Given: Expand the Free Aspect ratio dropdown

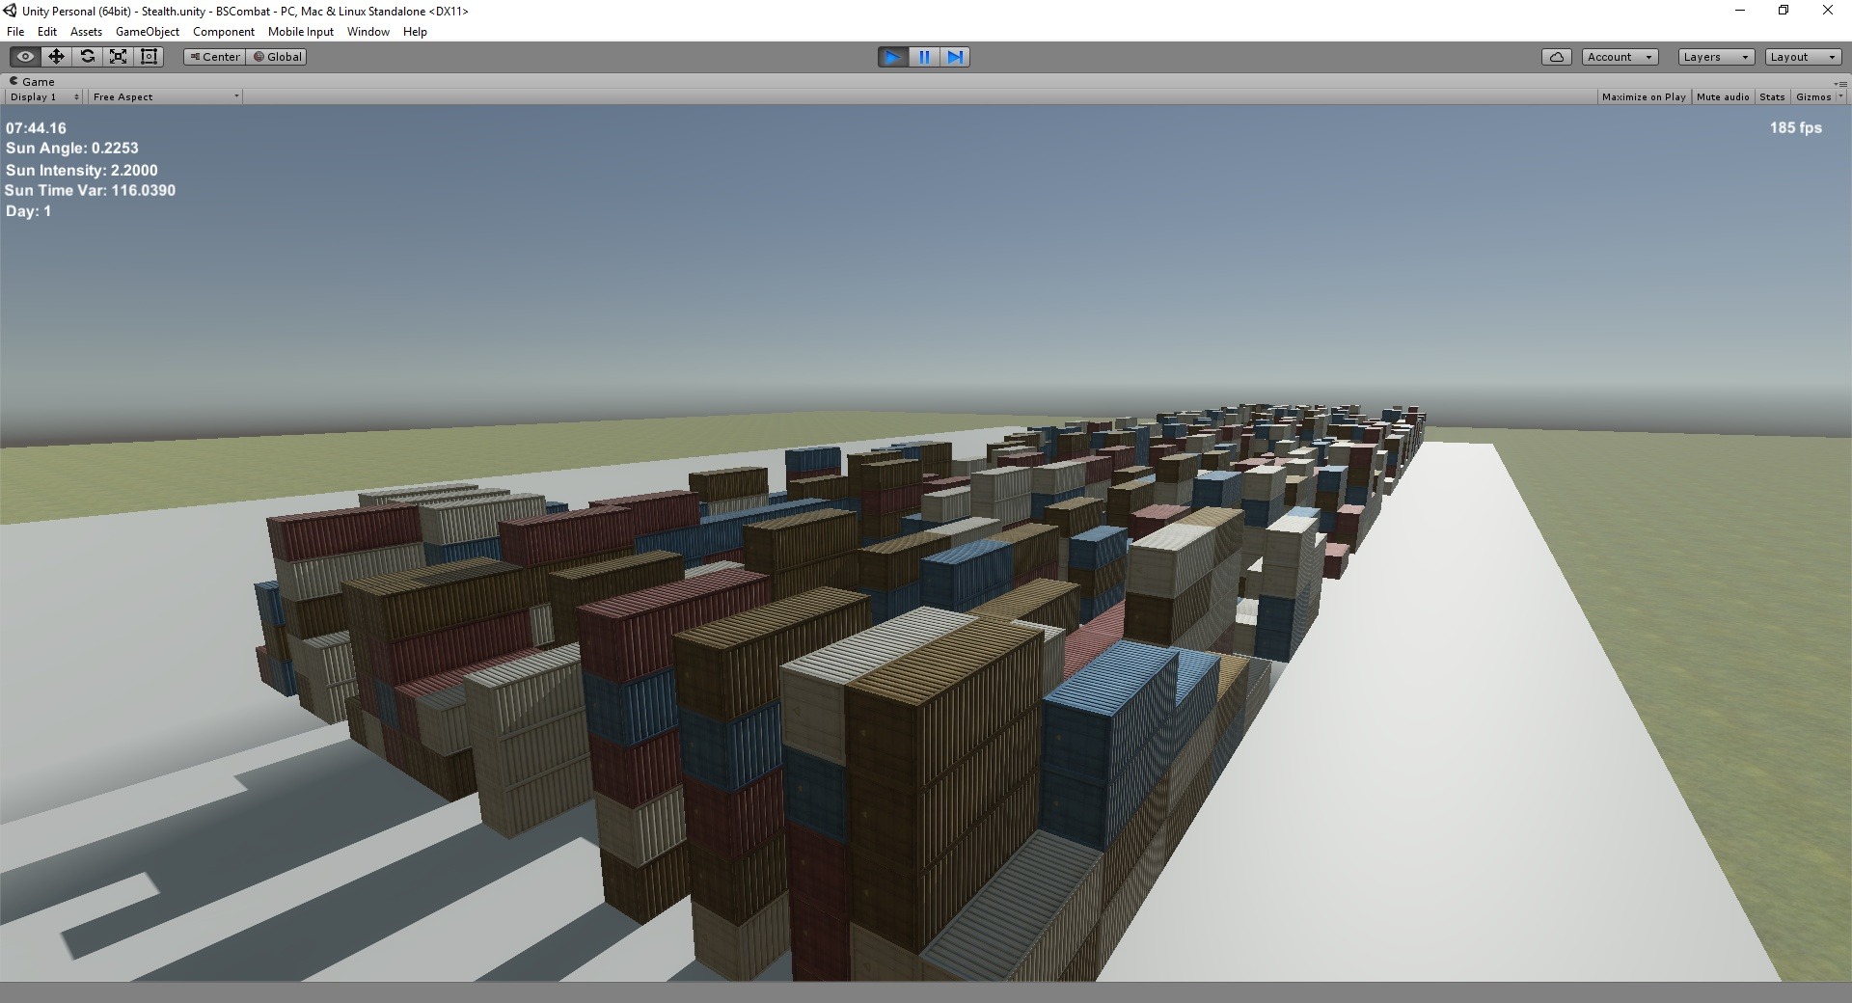Looking at the screenshot, I should [x=165, y=97].
